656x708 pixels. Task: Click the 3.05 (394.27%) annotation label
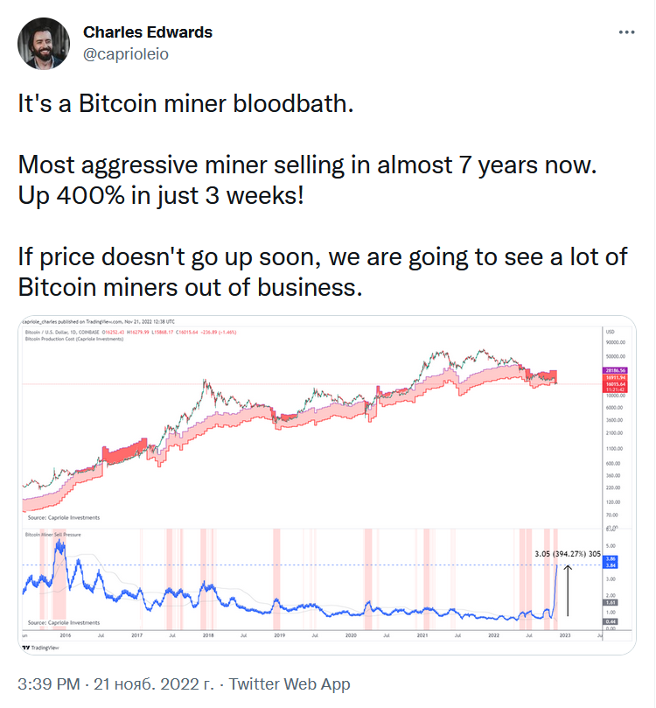pyautogui.click(x=567, y=553)
